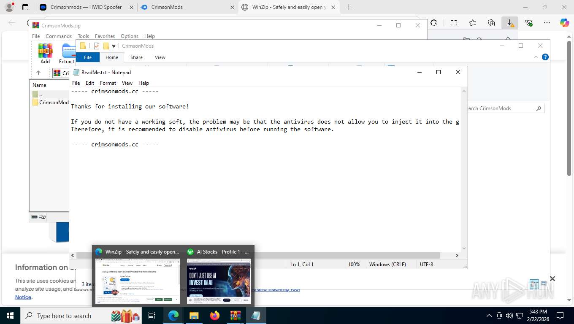Open Edge Downloads with warning icon
Viewport: 574px width, 324px height.
[x=510, y=23]
